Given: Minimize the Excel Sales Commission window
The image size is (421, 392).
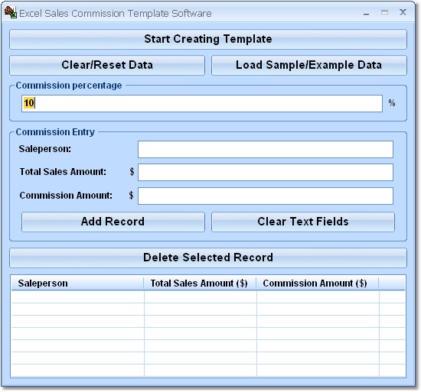Looking at the screenshot, I should pos(366,14).
